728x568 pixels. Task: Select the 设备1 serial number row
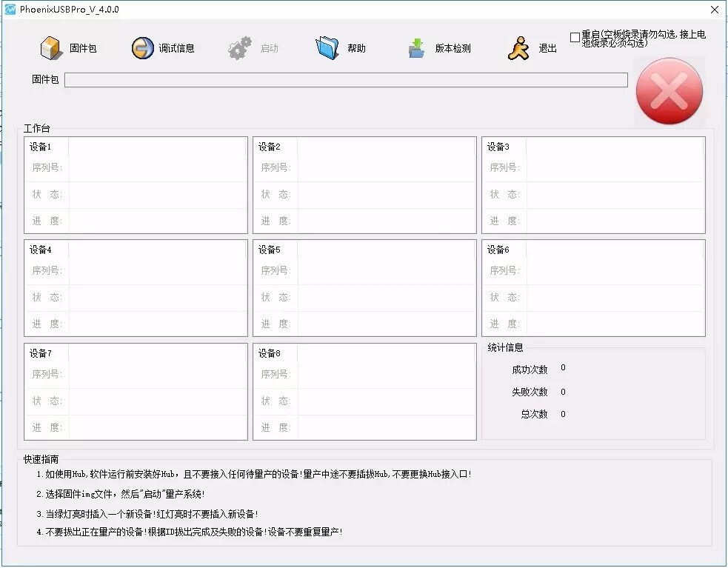[157, 168]
